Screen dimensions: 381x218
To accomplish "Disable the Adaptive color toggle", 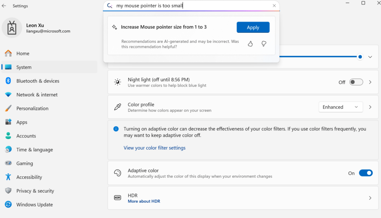I will point(366,173).
